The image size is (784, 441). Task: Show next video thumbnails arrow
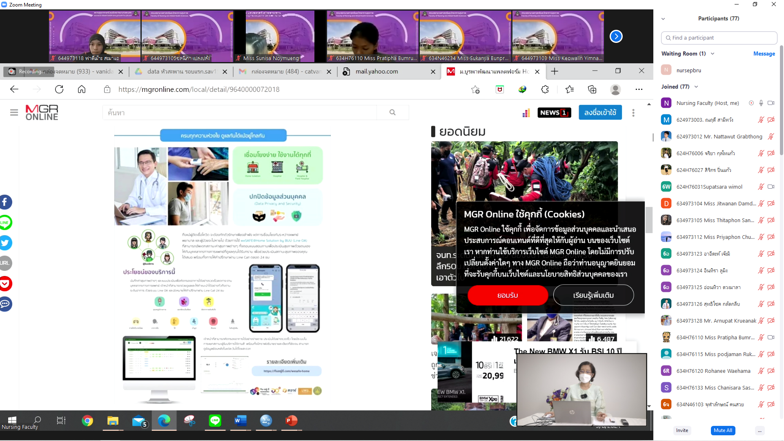[x=616, y=37]
